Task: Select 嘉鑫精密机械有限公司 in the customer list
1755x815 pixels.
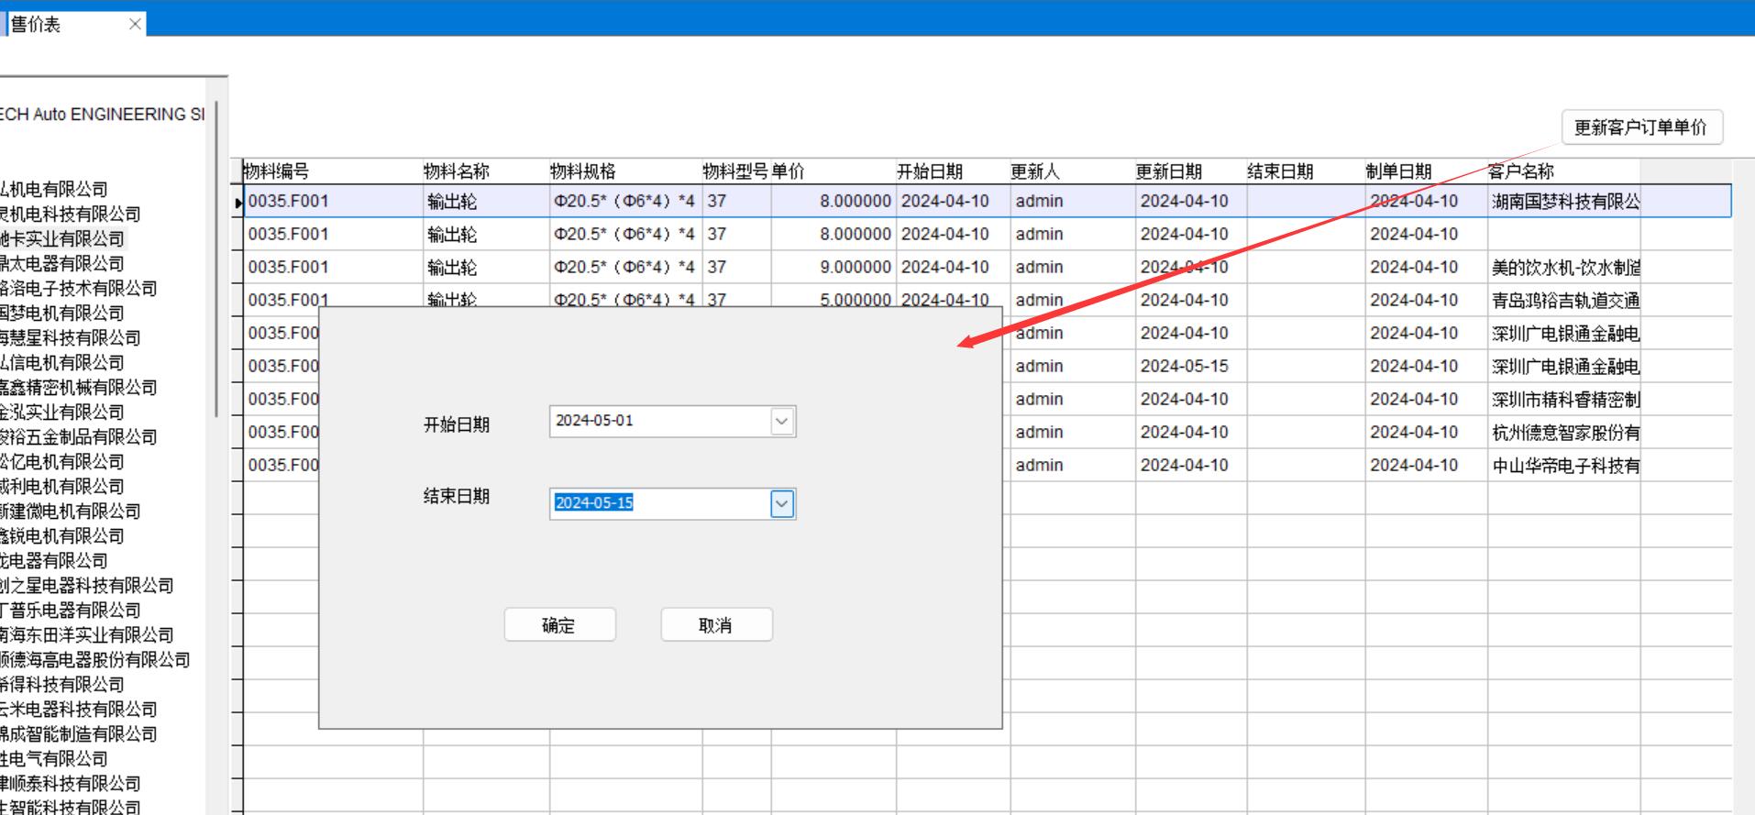Action: click(78, 388)
